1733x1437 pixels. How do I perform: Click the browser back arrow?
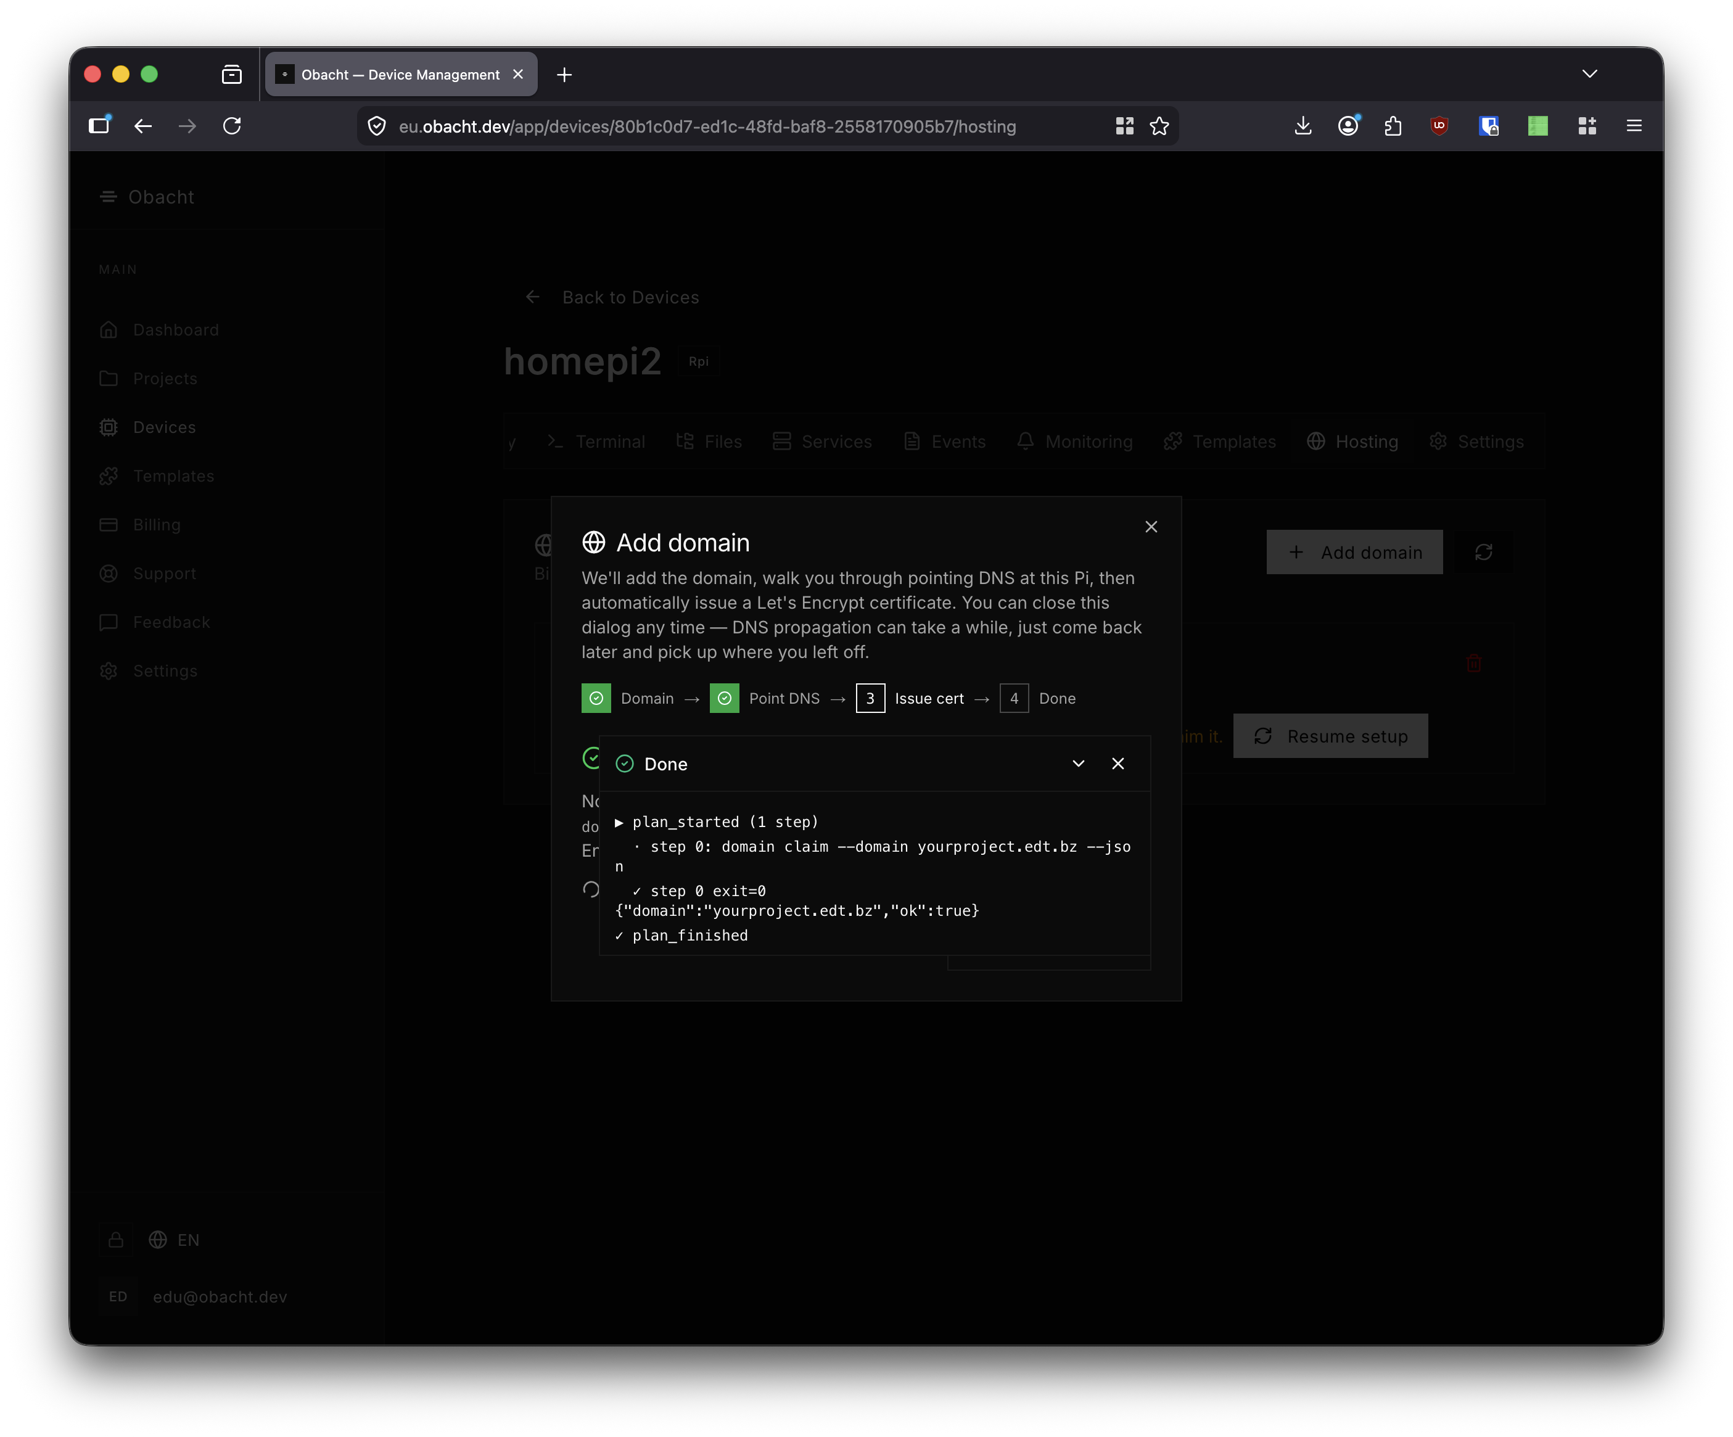point(142,125)
